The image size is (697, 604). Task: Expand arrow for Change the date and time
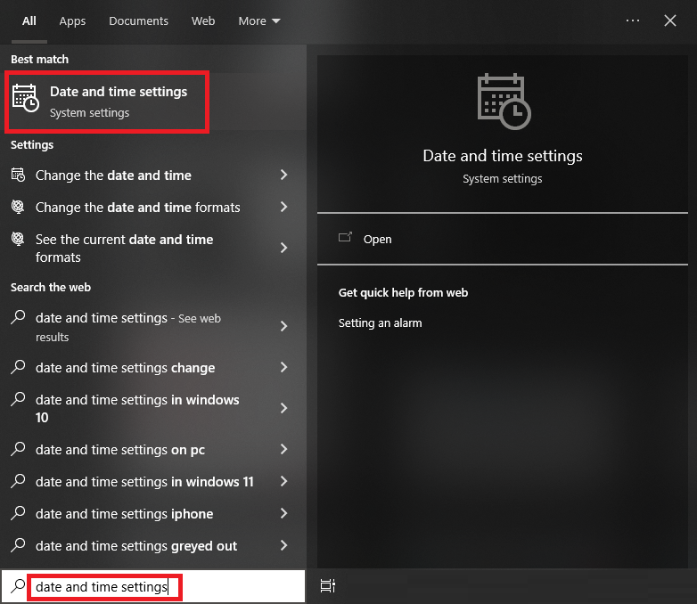(283, 175)
